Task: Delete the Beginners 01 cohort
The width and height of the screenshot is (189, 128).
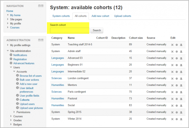Action: 172,65
